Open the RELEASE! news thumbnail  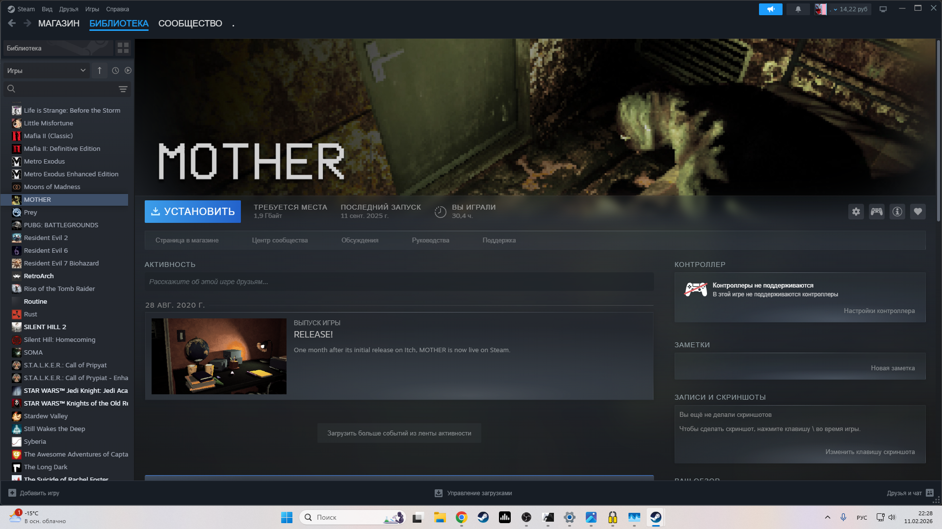(x=219, y=357)
